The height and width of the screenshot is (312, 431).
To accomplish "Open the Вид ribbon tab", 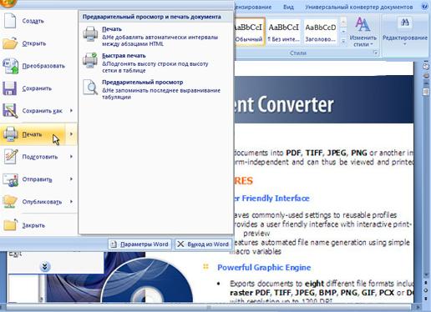I will click(288, 8).
